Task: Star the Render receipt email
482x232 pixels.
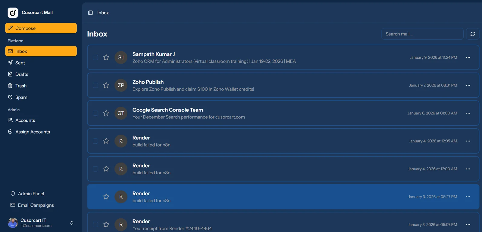Action: point(106,224)
